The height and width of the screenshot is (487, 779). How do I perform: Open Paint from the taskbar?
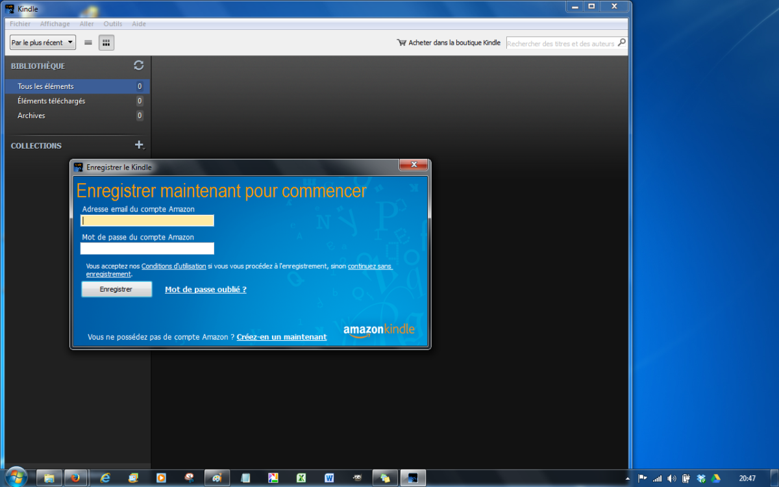coord(217,478)
